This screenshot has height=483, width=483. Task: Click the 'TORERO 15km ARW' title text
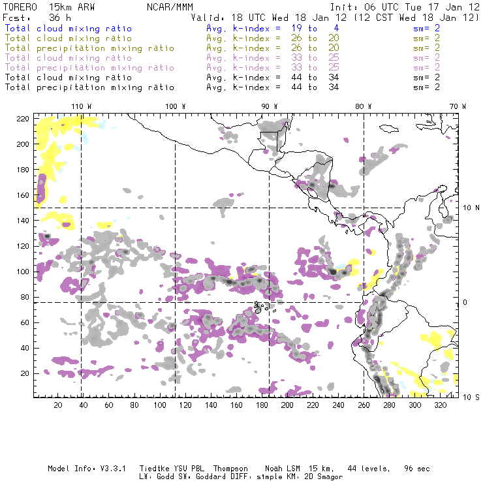click(x=49, y=7)
